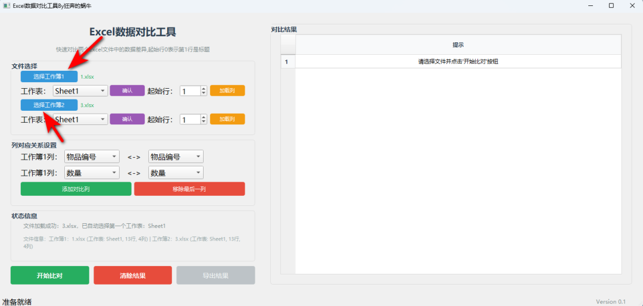Viewport: 643px width, 306px height.
Task: Maximize the Excel数据对比工具 window
Action: click(x=611, y=5)
